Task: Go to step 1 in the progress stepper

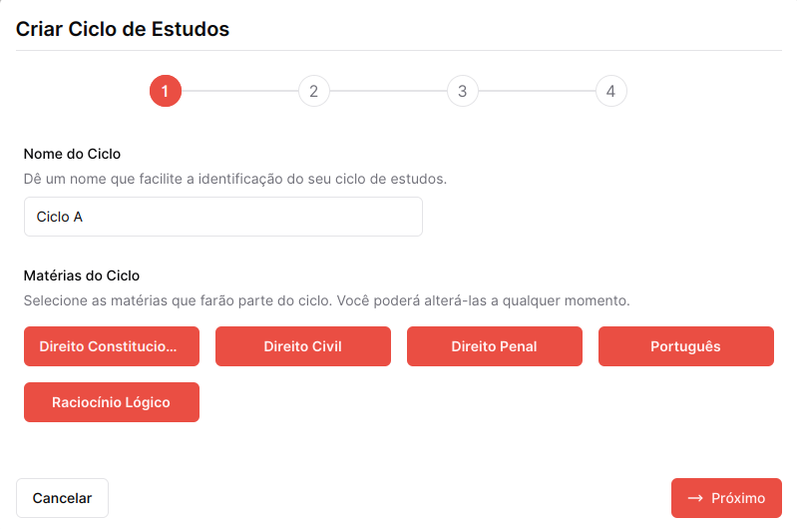Action: (x=165, y=92)
